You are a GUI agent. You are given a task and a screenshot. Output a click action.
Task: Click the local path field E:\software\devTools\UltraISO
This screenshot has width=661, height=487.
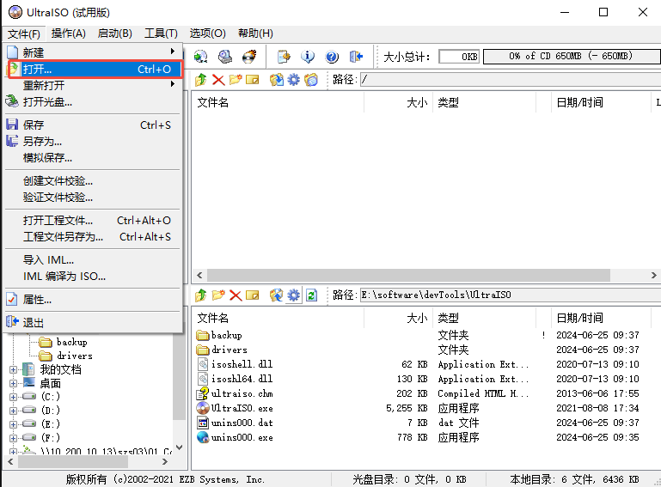pos(510,295)
